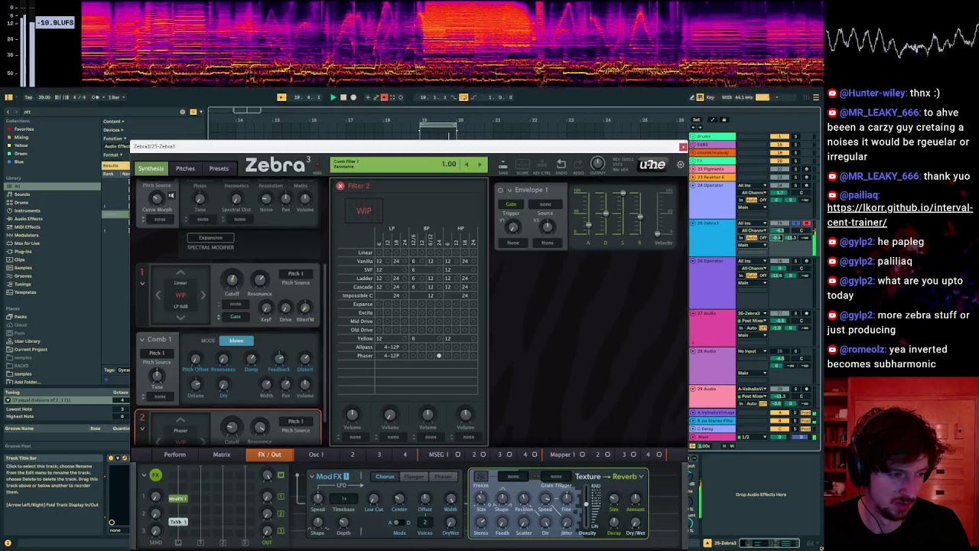The image size is (979, 551).
Task: Click the Ableton play button
Action: tap(333, 97)
